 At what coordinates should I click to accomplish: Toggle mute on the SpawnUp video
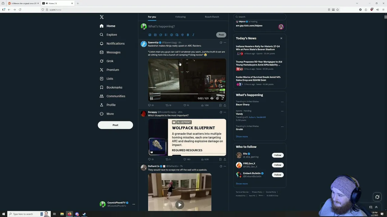(212, 98)
